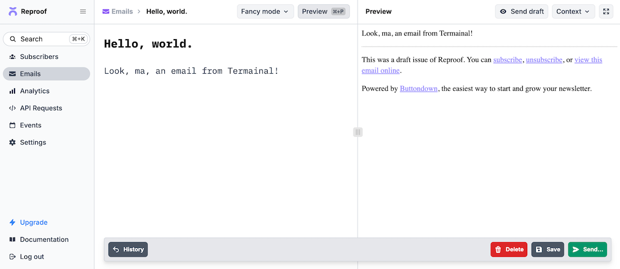Click the Emails envelope breadcrumb icon
The image size is (620, 269).
click(106, 11)
